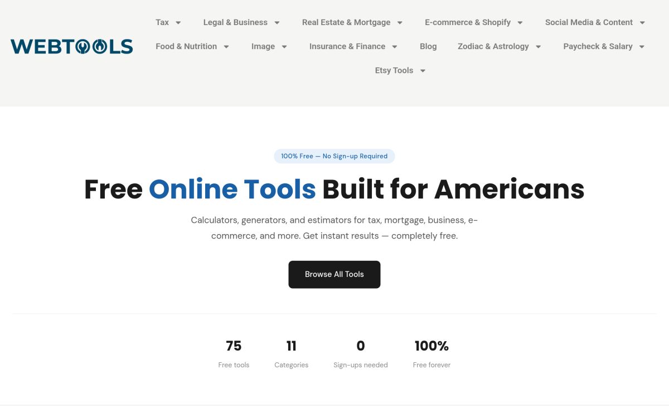The width and height of the screenshot is (669, 418).
Task: Open the Paycheck & Salary menu
Action: click(x=598, y=46)
